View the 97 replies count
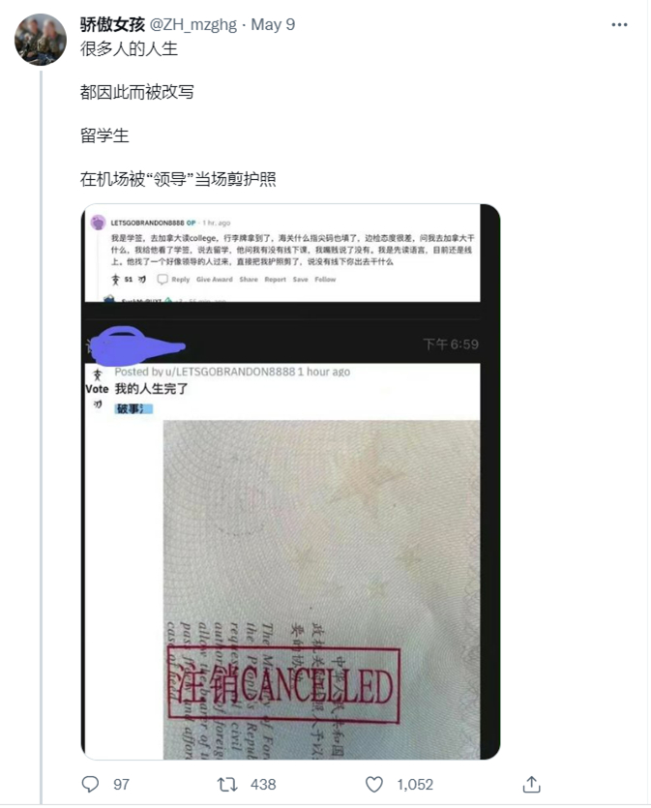The height and width of the screenshot is (808, 651). pyautogui.click(x=122, y=785)
